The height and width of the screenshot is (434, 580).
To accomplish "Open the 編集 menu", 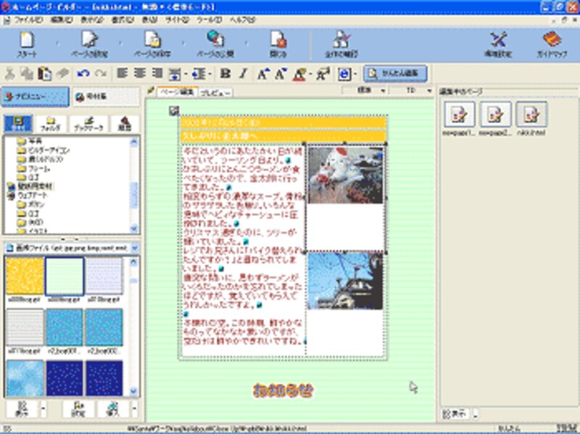I will pos(61,20).
